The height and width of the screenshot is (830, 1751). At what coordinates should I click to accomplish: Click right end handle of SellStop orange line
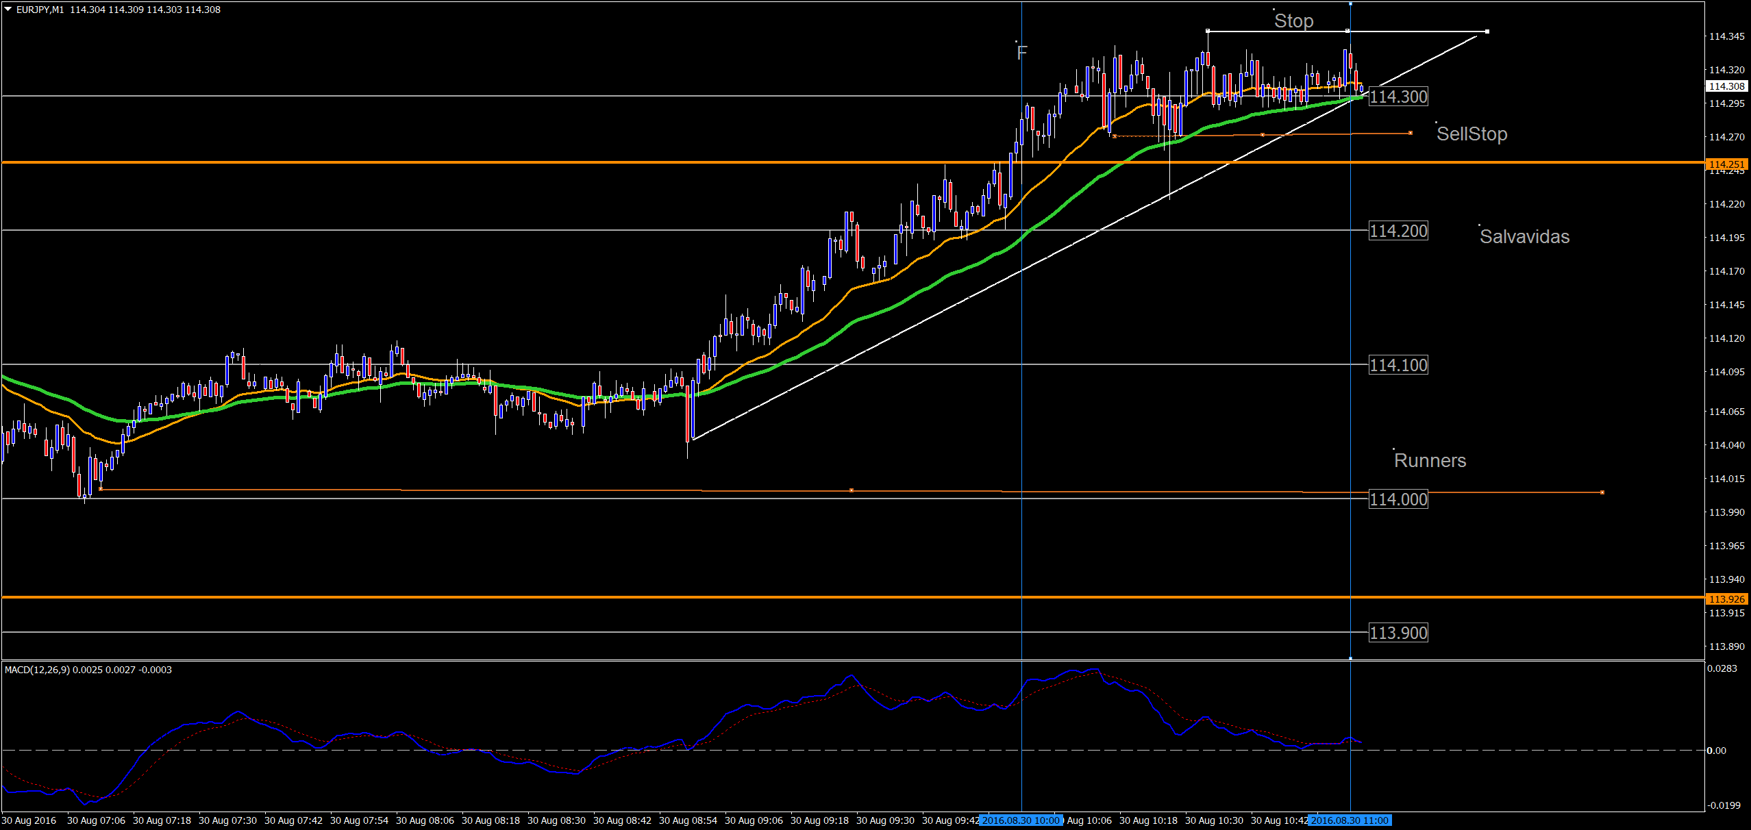pos(1411,133)
